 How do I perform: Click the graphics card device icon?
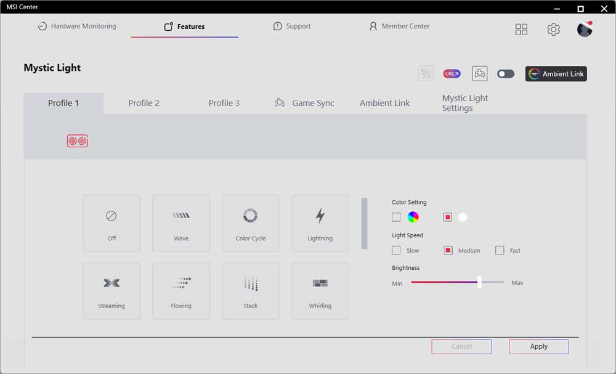tap(78, 141)
